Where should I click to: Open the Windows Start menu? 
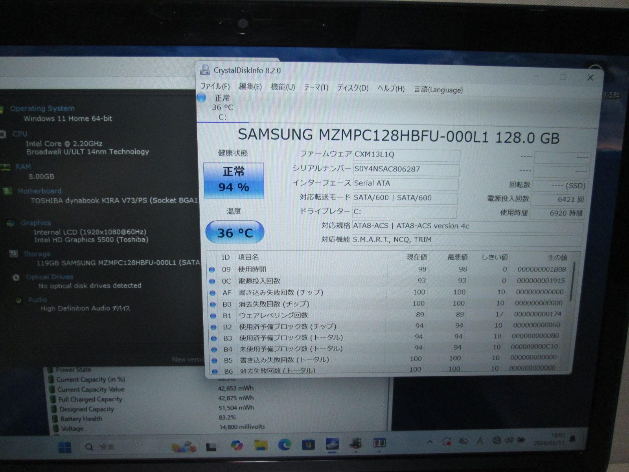(x=64, y=447)
